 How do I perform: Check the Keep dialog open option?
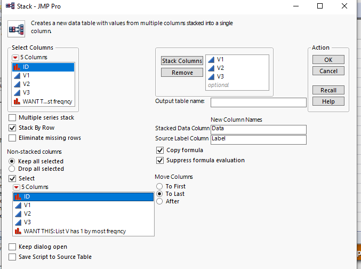coord(13,247)
